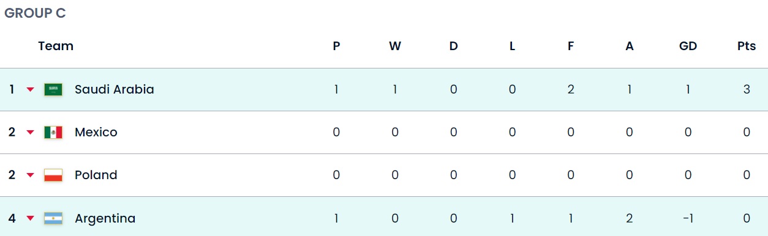Open the Argentina team link
The width and height of the screenshot is (768, 236).
[105, 218]
